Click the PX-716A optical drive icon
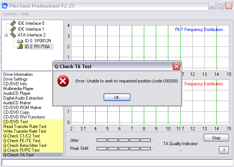 point(20,47)
